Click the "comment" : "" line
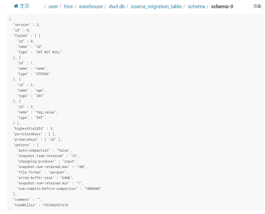 28,200
